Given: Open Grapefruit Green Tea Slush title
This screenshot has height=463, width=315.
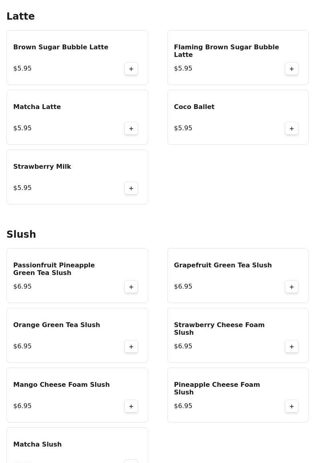Looking at the screenshot, I should tap(223, 265).
